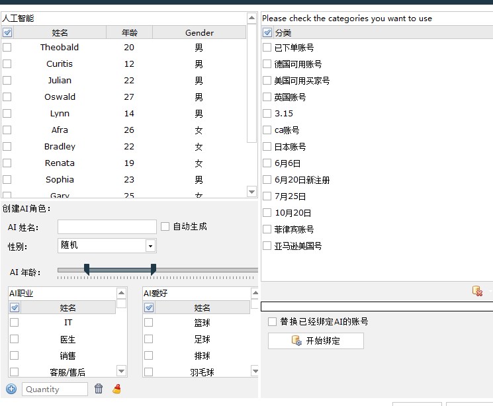Click up arrow of AI职业 list scrollbar

click(121, 293)
